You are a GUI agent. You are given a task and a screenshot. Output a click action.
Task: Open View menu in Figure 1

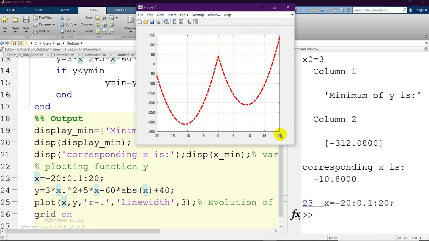[x=160, y=15]
